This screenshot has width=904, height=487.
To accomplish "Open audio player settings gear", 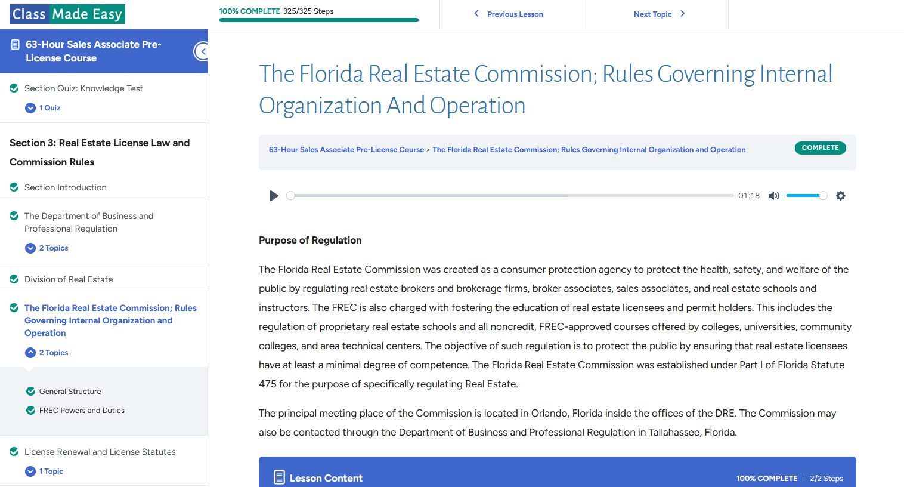I will tap(841, 196).
